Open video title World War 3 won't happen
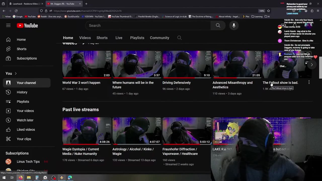 coord(81,82)
